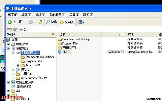Open the 搜尋 search pane

[51, 22]
